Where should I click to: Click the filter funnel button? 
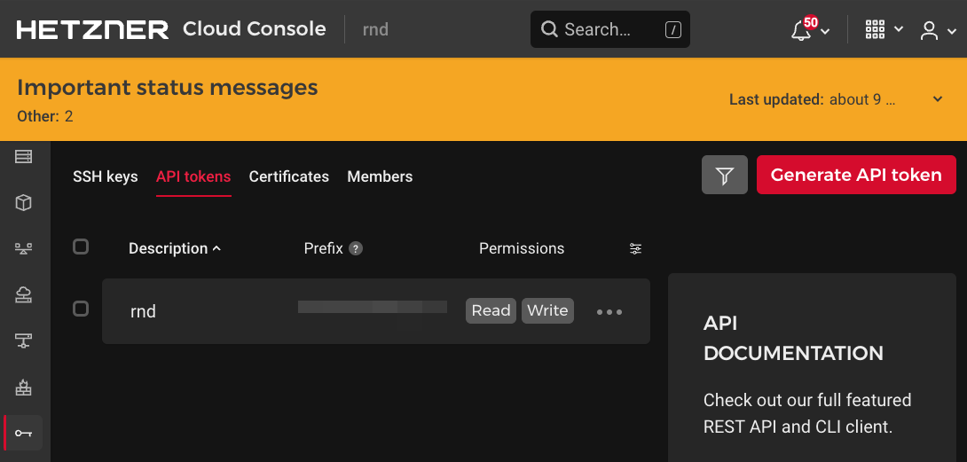(x=725, y=176)
